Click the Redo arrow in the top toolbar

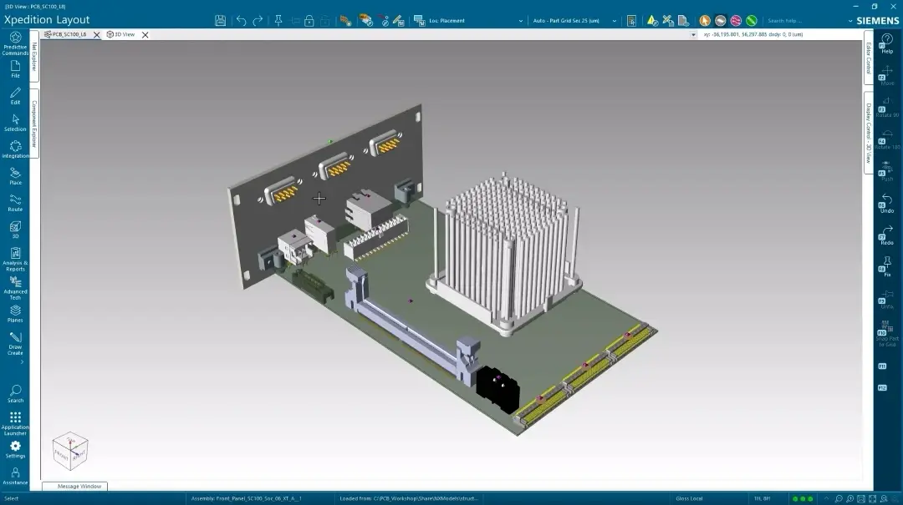258,21
